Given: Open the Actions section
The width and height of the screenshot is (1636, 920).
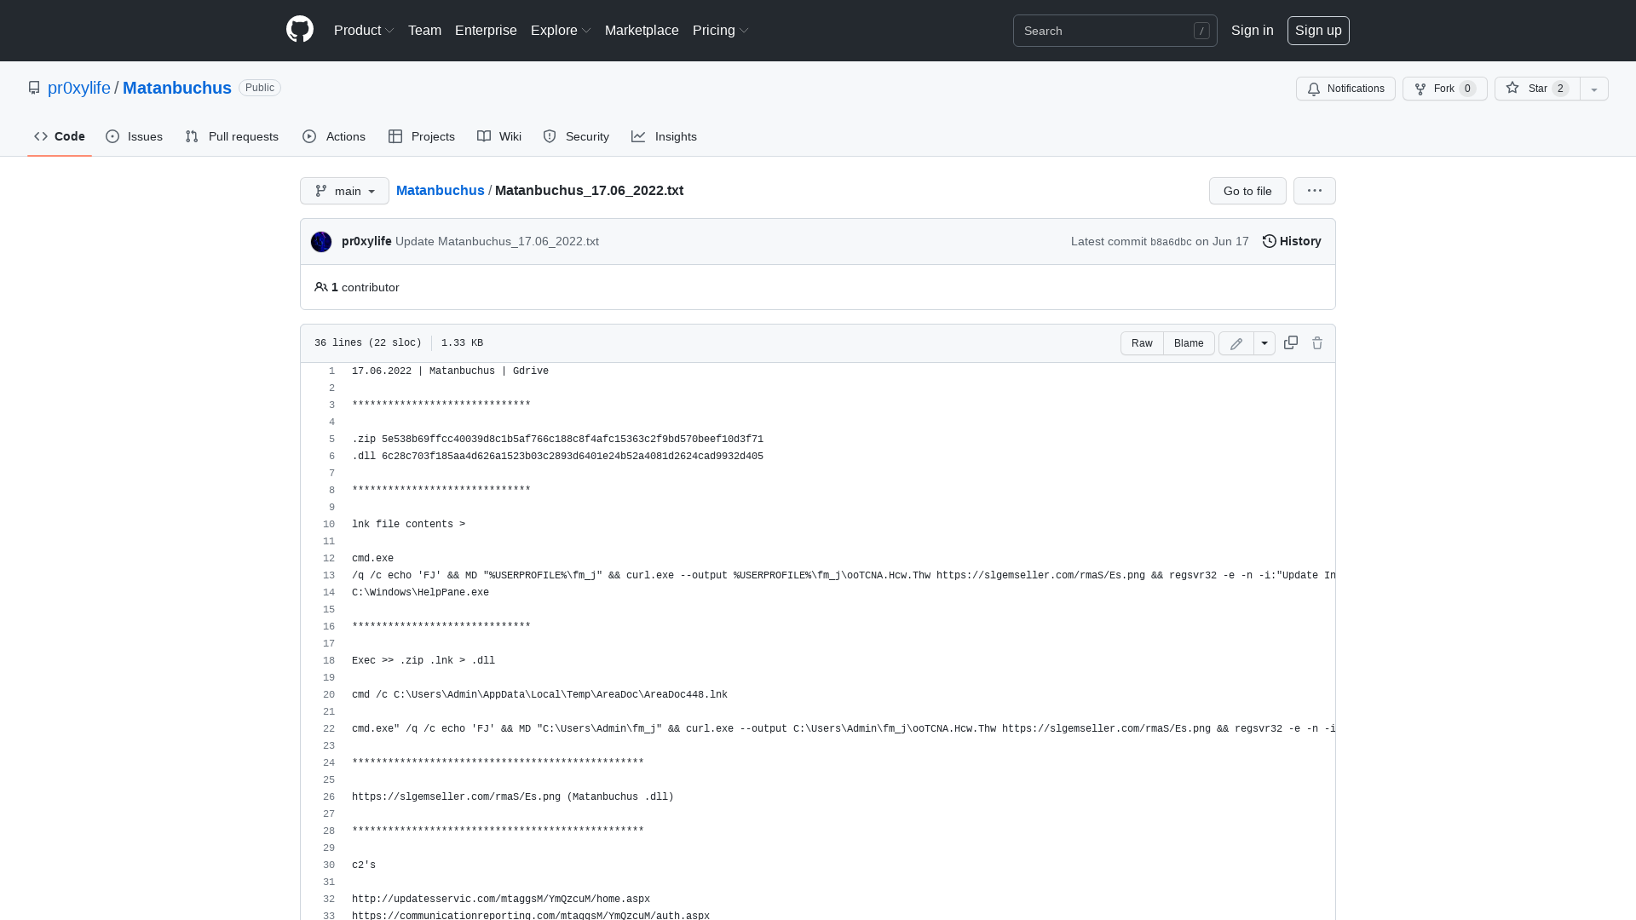Looking at the screenshot, I should tap(344, 136).
